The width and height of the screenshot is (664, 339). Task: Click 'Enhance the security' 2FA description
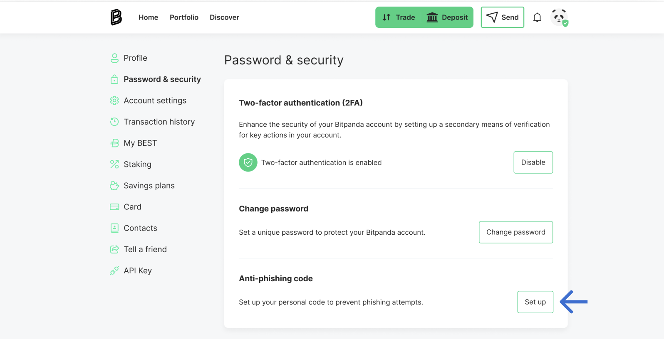[x=394, y=130]
